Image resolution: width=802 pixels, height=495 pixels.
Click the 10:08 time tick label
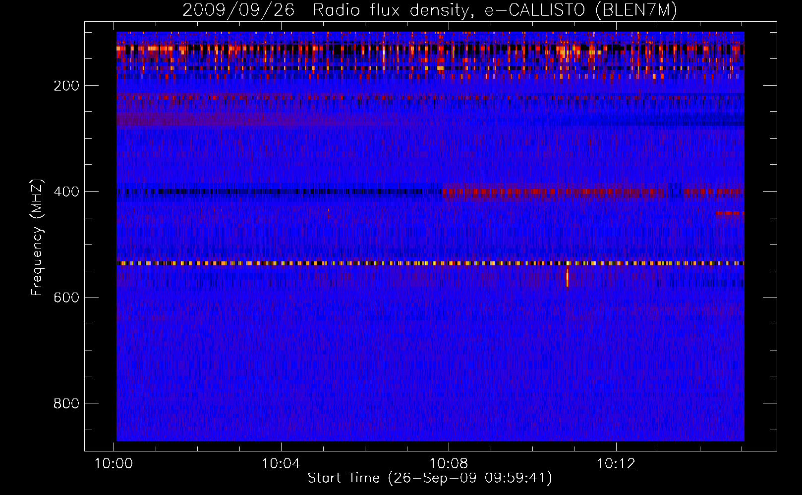449,464
